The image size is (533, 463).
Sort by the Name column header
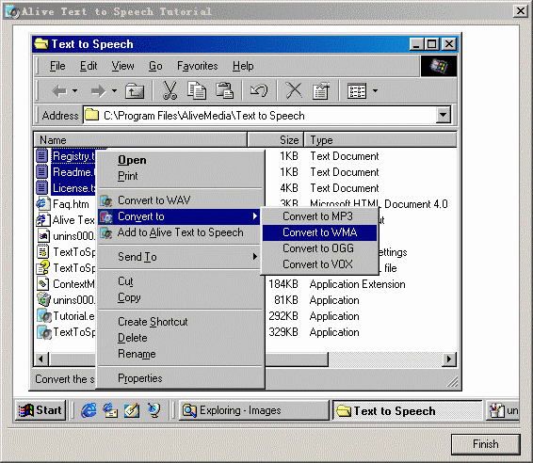pyautogui.click(x=140, y=140)
